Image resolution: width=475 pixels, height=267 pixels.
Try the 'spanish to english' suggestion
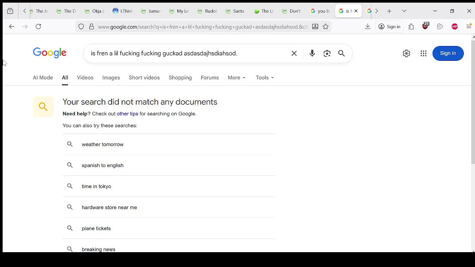point(168,165)
